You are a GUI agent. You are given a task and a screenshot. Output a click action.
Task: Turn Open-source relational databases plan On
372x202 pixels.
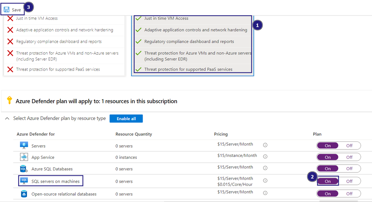pyautogui.click(x=328, y=194)
